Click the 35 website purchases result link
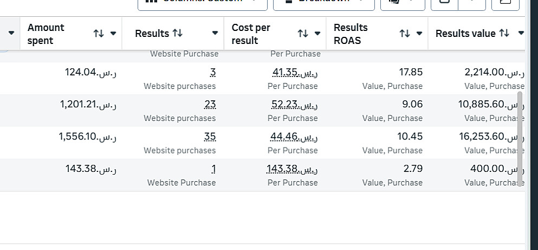This screenshot has height=250, width=538. (210, 137)
